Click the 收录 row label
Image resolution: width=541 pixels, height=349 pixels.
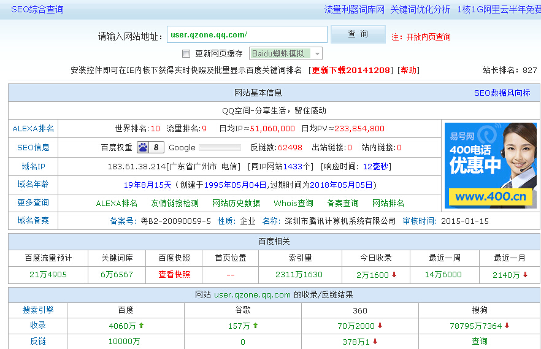click(38, 325)
